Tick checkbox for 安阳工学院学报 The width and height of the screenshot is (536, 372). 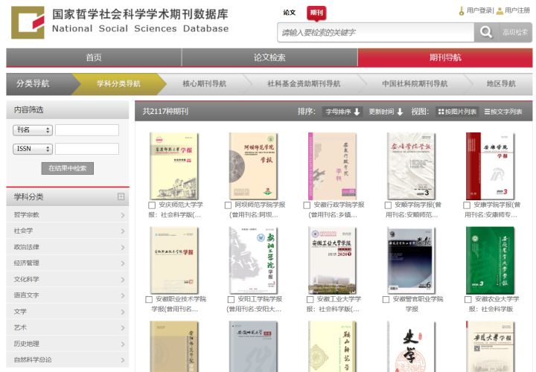pos(231,299)
